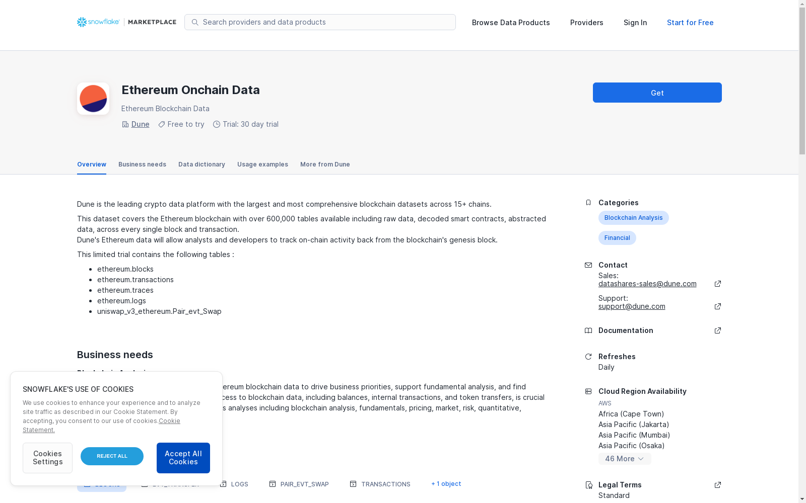The height and width of the screenshot is (503, 806).
Task: Click the LOGS table icon
Action: [x=223, y=484]
